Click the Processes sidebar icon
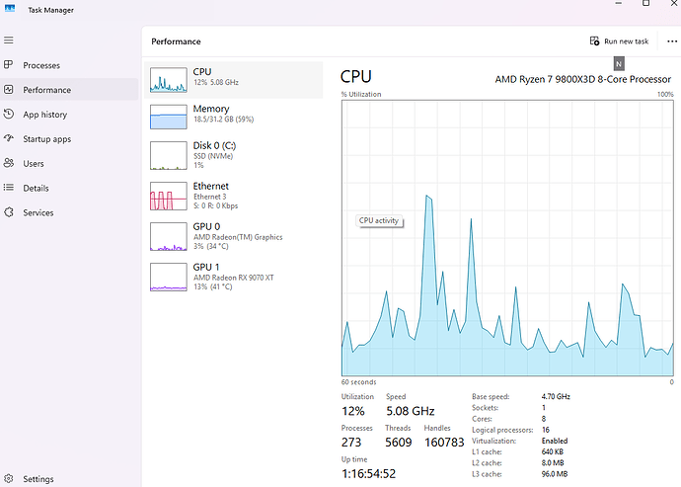 pos(9,65)
